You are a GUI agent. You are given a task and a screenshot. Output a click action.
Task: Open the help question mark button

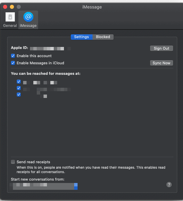click(169, 185)
